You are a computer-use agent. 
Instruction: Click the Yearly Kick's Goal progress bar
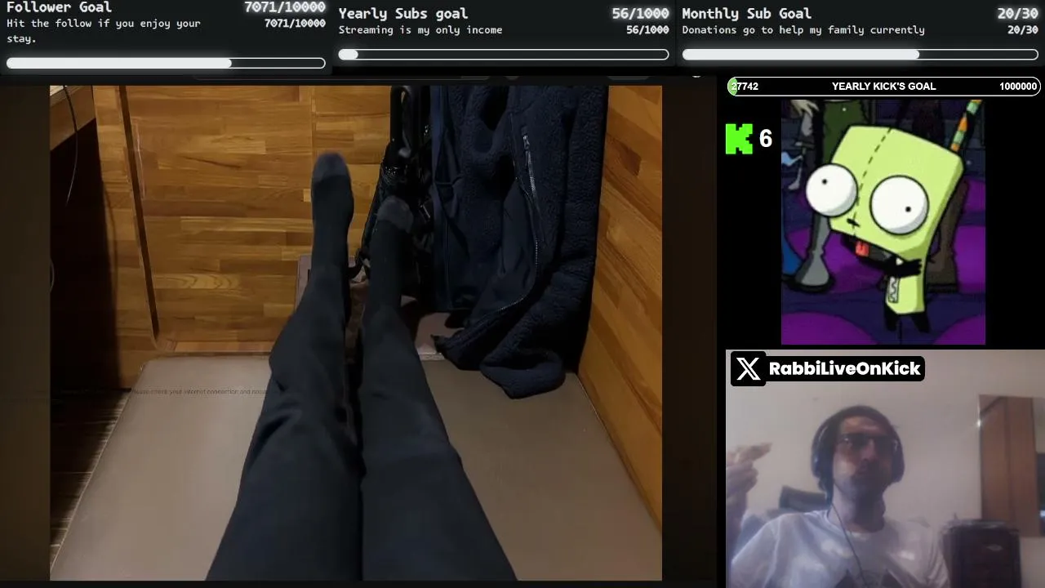tap(884, 87)
